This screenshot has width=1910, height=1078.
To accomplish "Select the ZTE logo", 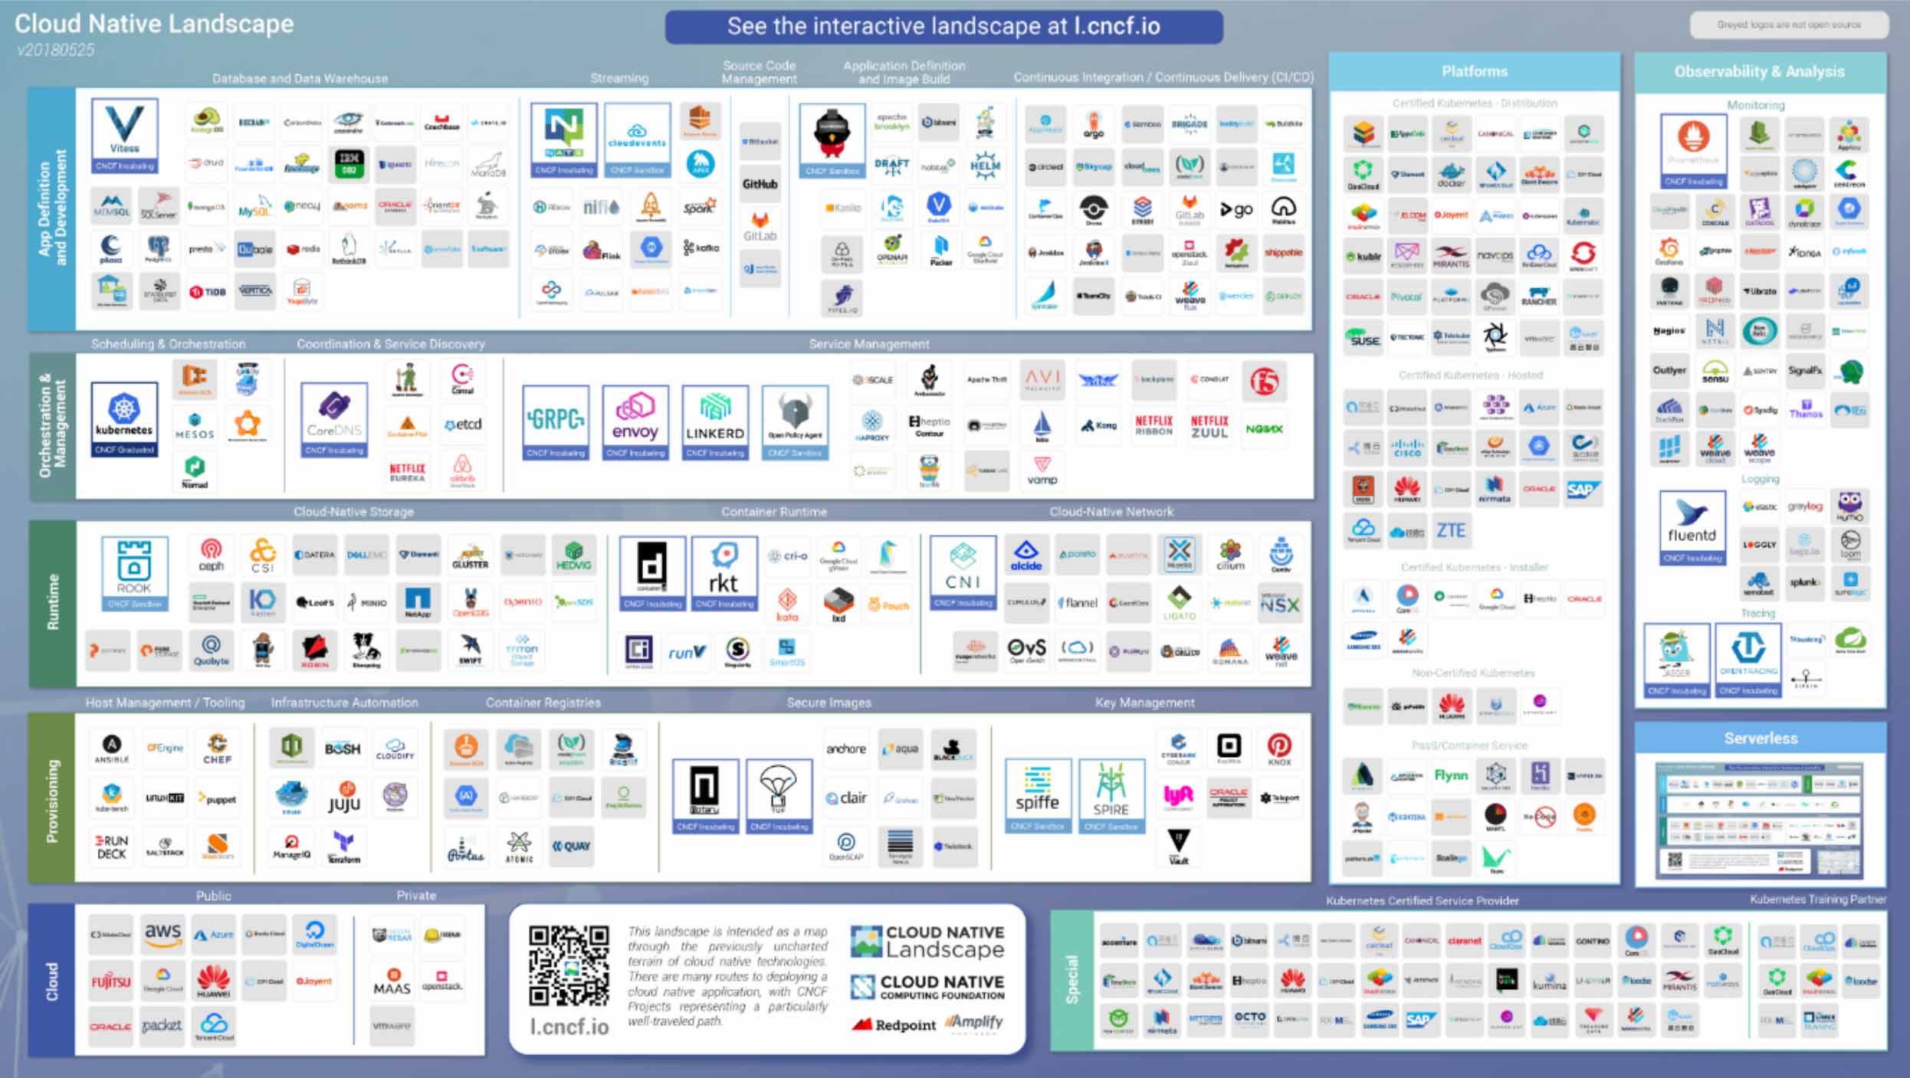I will (x=1451, y=530).
